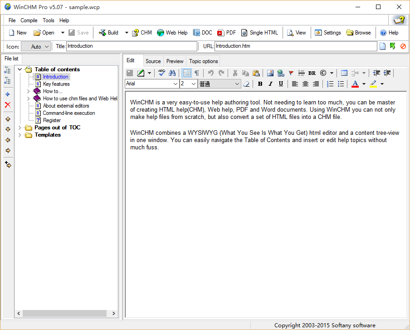The width and height of the screenshot is (410, 330).
Task: Expand the Templates folder
Action: tap(20, 135)
